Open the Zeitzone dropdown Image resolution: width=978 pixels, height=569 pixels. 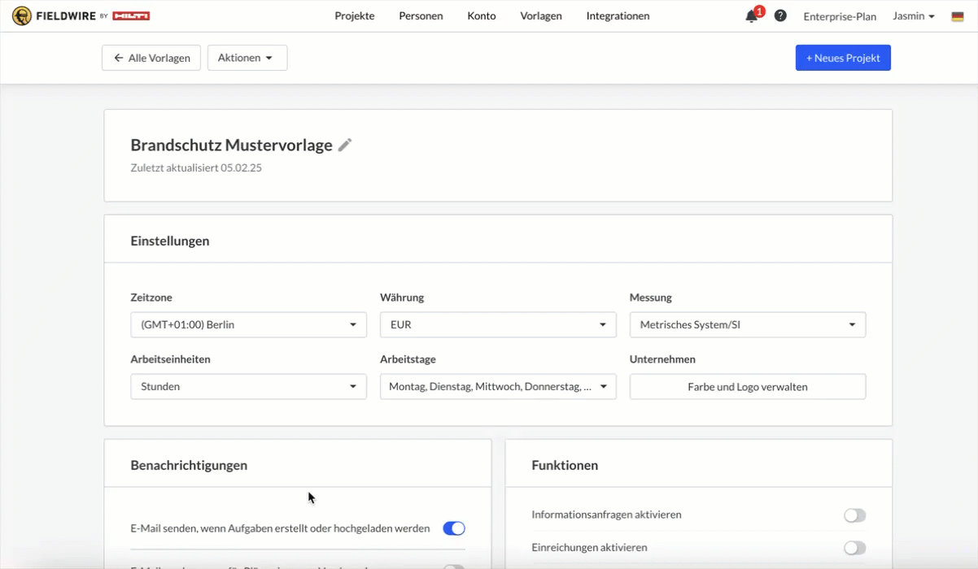(248, 324)
